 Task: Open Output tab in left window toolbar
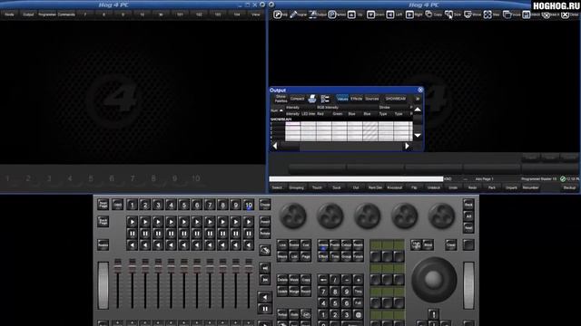point(28,14)
